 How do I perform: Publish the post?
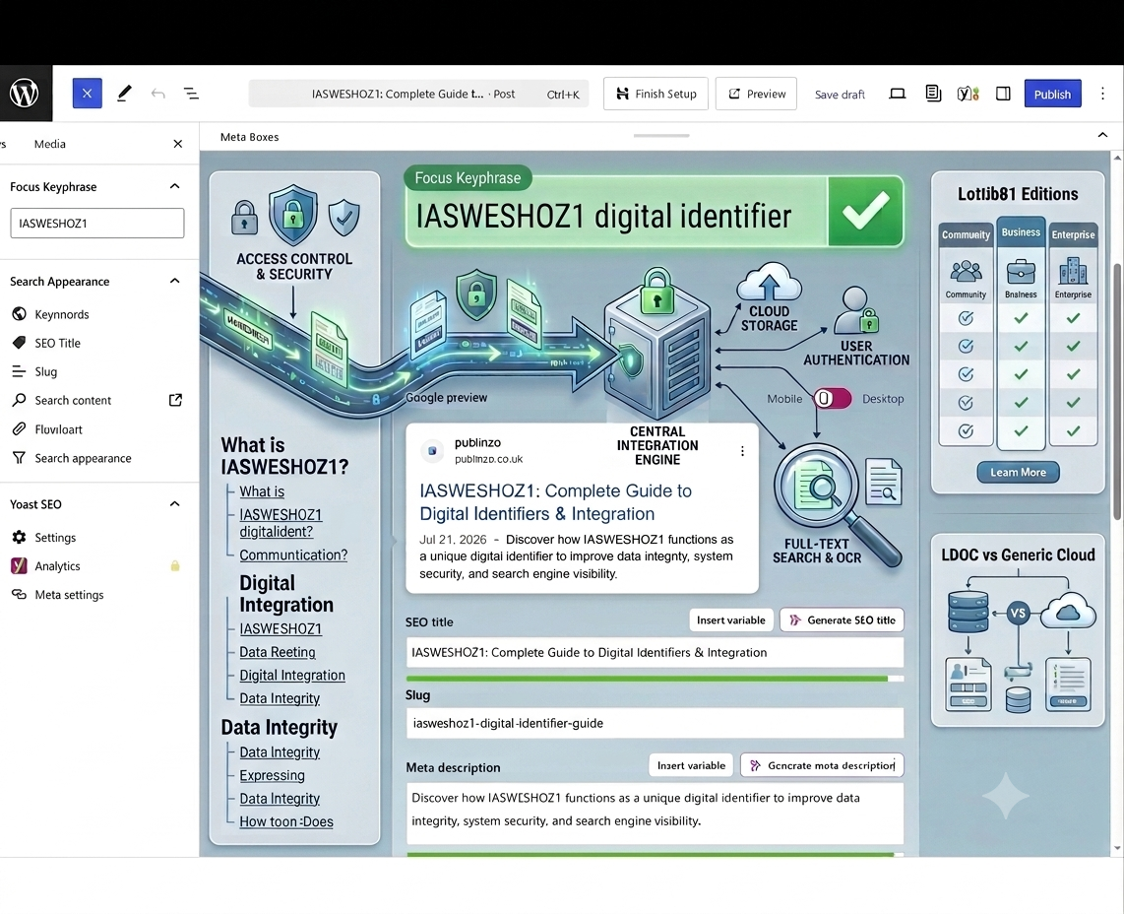(1052, 94)
